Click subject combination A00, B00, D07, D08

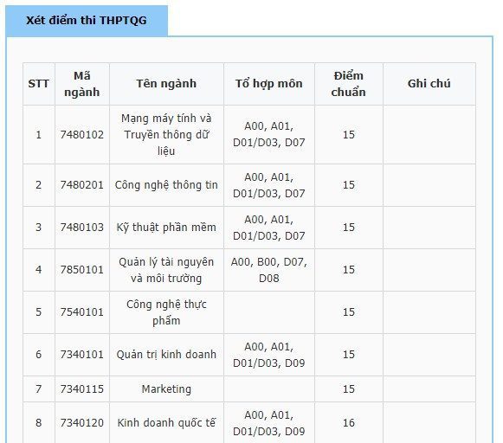point(269,270)
